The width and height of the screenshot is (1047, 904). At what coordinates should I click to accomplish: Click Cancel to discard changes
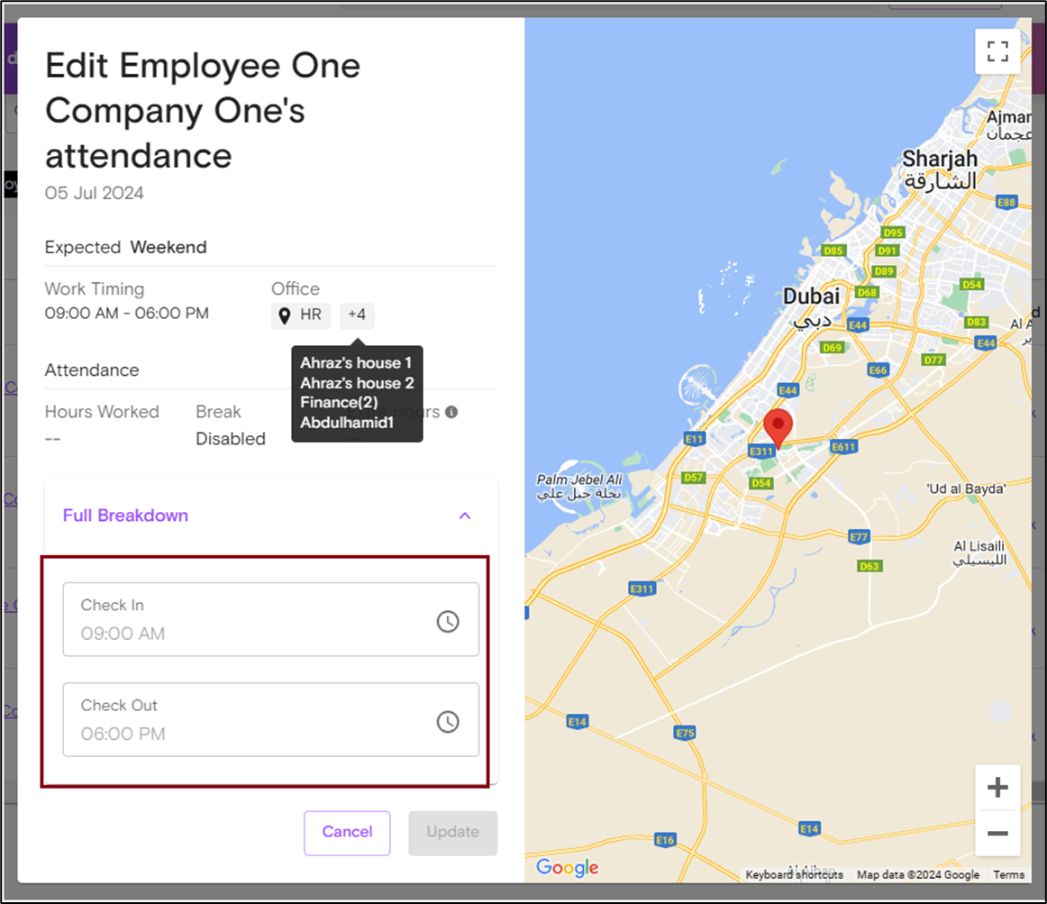click(x=347, y=832)
